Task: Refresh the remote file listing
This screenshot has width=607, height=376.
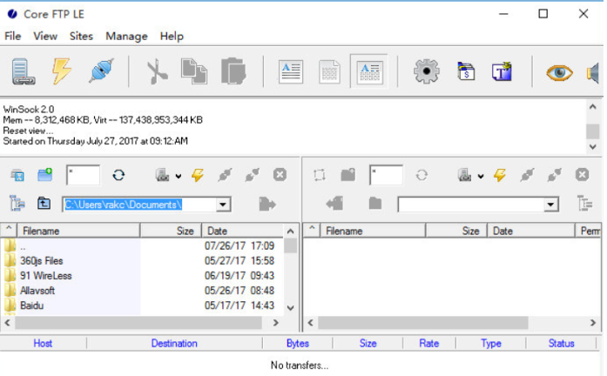Action: [422, 175]
